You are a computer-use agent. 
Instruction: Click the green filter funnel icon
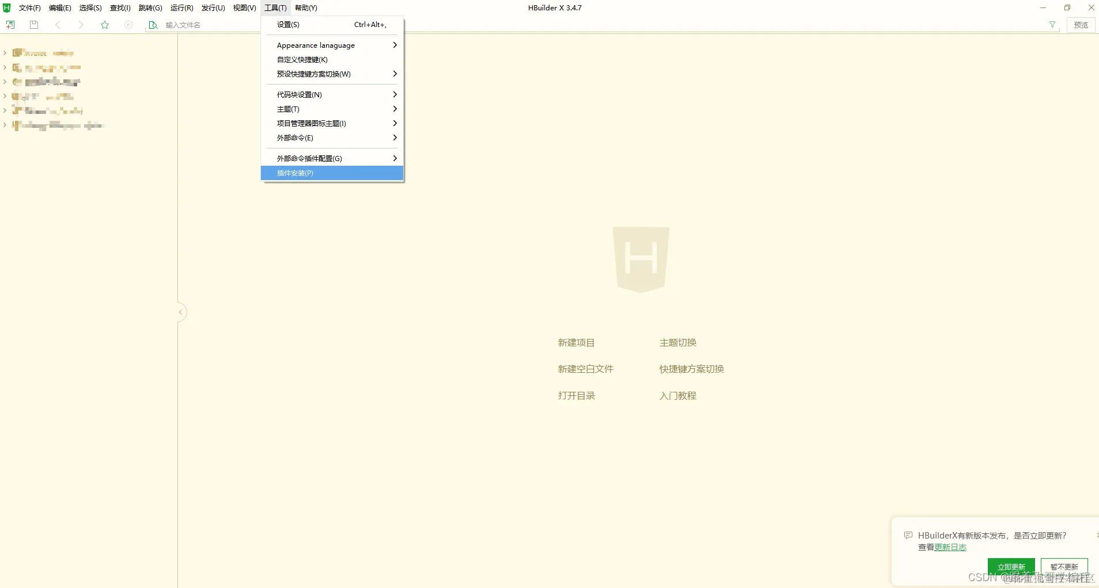[1052, 25]
